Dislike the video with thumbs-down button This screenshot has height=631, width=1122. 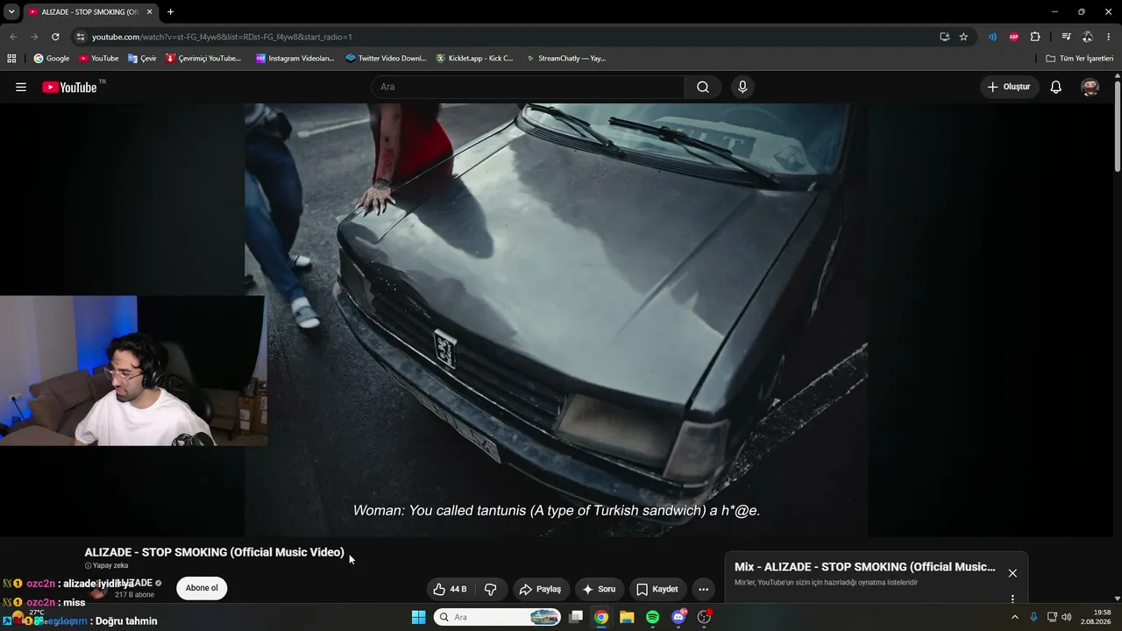[x=491, y=589]
